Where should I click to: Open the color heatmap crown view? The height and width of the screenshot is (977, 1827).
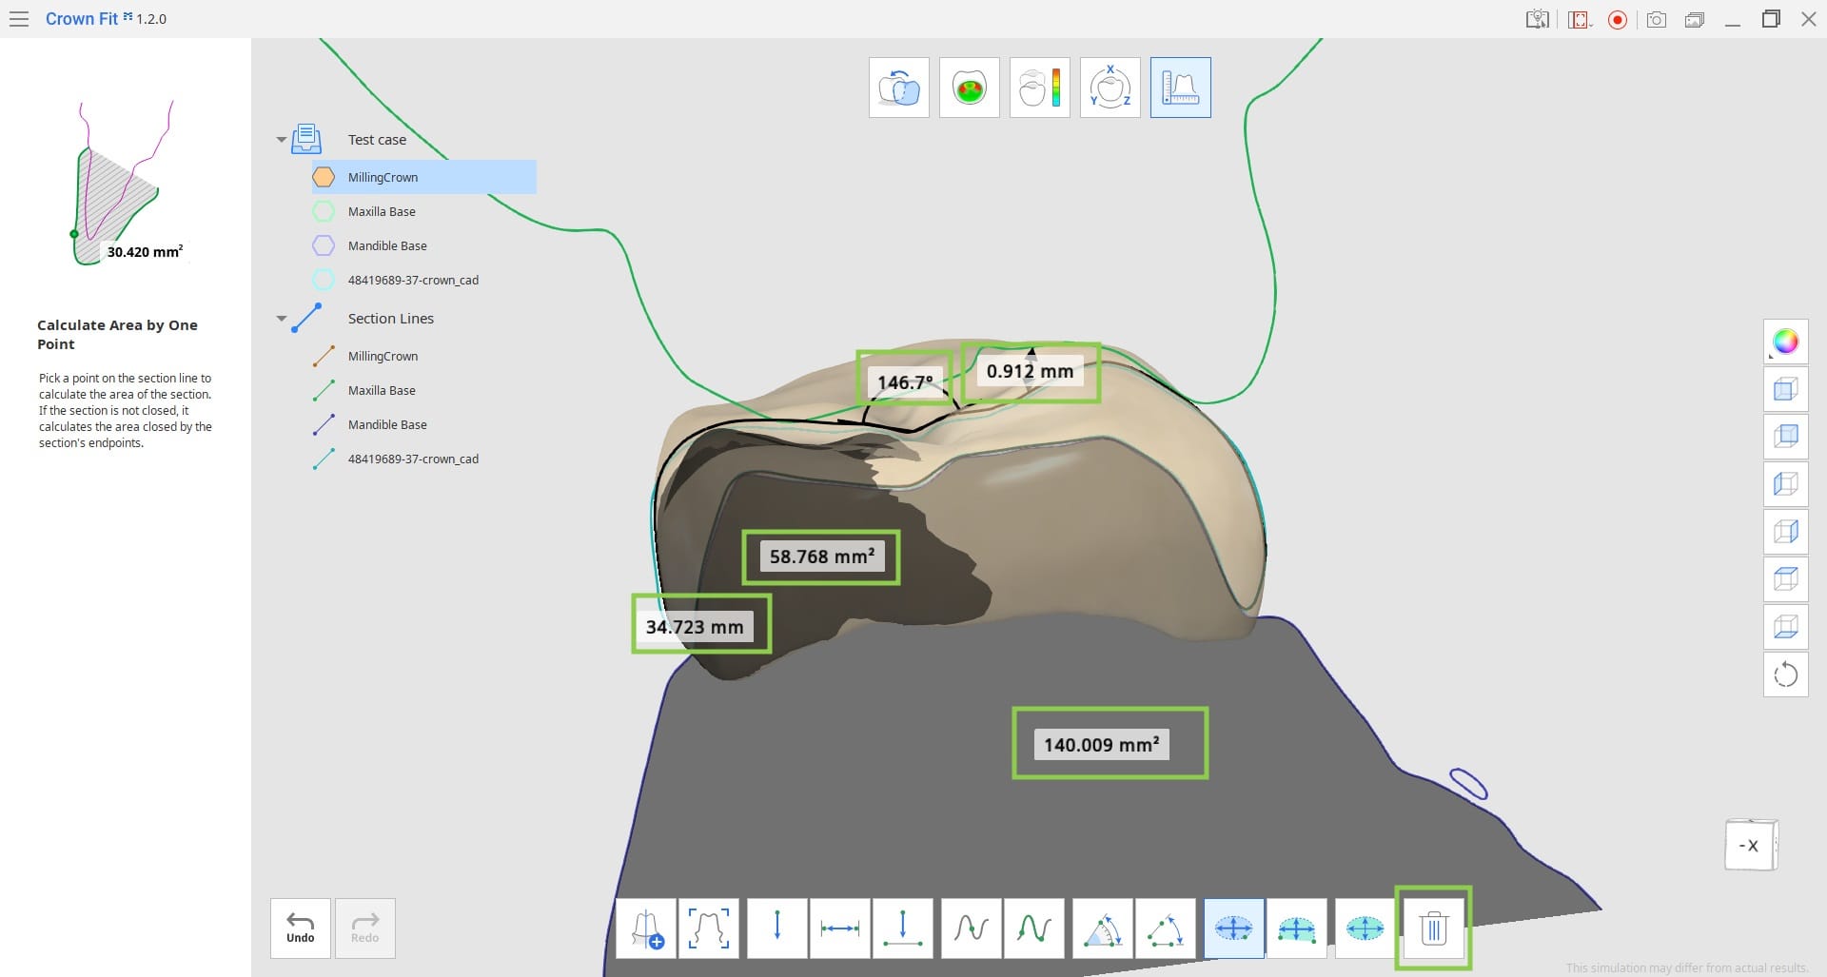coord(969,88)
